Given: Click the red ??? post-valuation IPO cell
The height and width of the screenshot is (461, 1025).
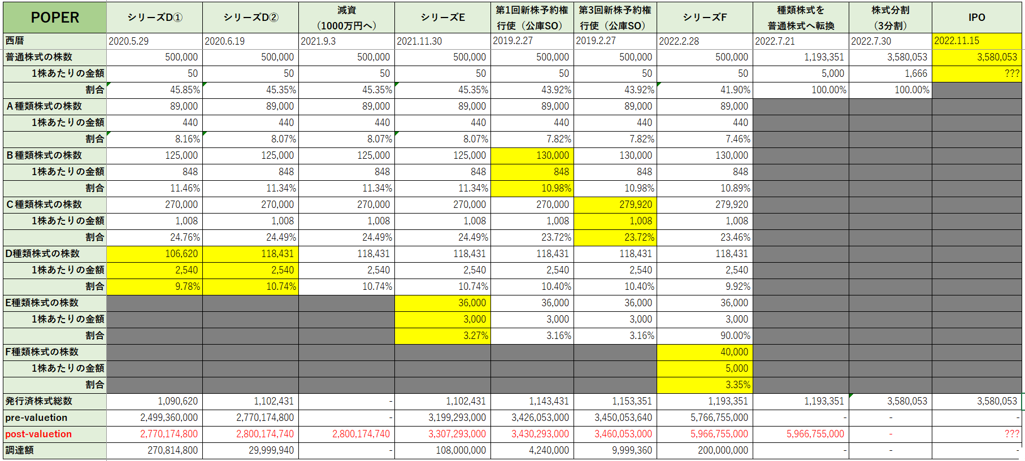Looking at the screenshot, I should (977, 434).
